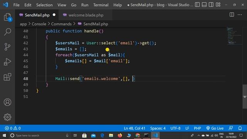The width and height of the screenshot is (247, 139).
Task: Change encoding via 'UTF-8'
Action: point(175,128)
